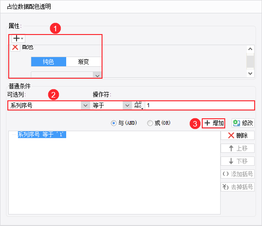
Task: Click the 增加 add condition button
Action: tap(214, 123)
